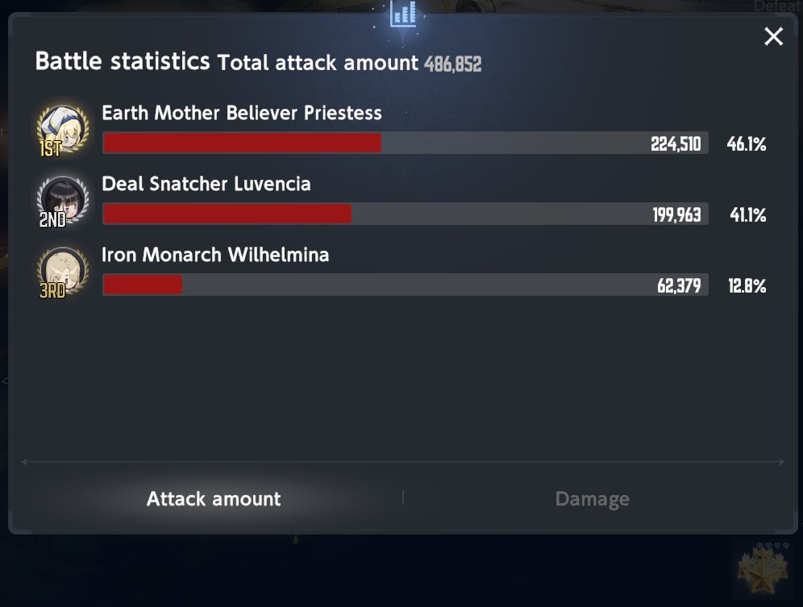The width and height of the screenshot is (803, 607).
Task: Click Earth Mother Believer Priestess name
Action: pos(242,113)
